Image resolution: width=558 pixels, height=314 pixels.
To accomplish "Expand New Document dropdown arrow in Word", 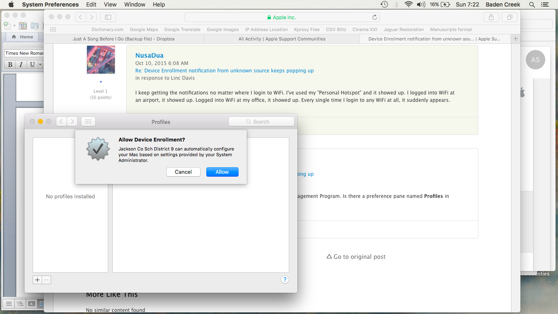I will [x=14, y=26].
